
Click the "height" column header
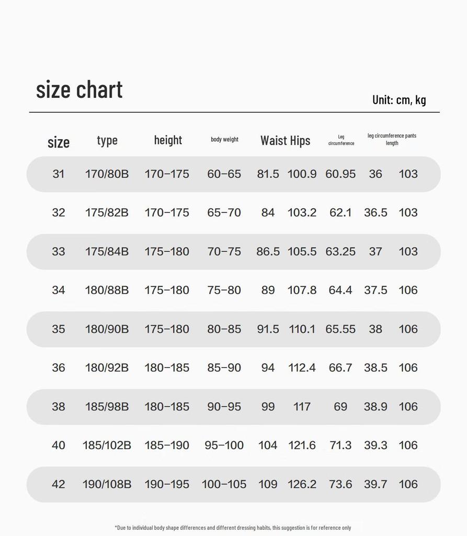coord(168,140)
